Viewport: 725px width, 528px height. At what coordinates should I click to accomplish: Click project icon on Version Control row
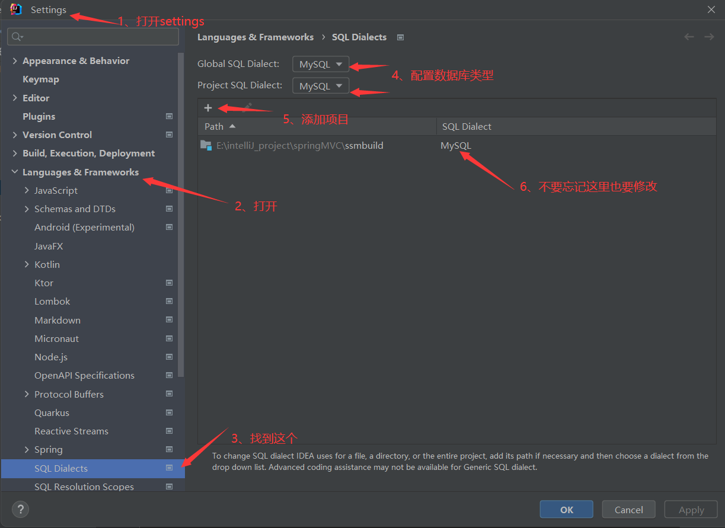[x=169, y=135]
